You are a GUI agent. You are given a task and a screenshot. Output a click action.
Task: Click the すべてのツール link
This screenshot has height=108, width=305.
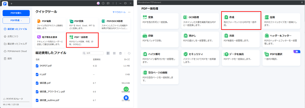click(x=119, y=12)
